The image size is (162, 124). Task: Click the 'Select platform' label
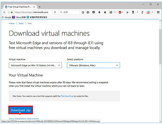click(x=75, y=59)
